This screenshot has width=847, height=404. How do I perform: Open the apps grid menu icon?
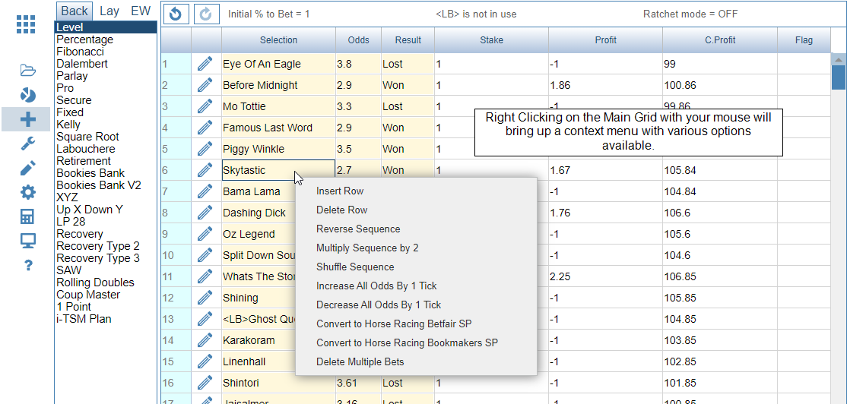(x=26, y=24)
